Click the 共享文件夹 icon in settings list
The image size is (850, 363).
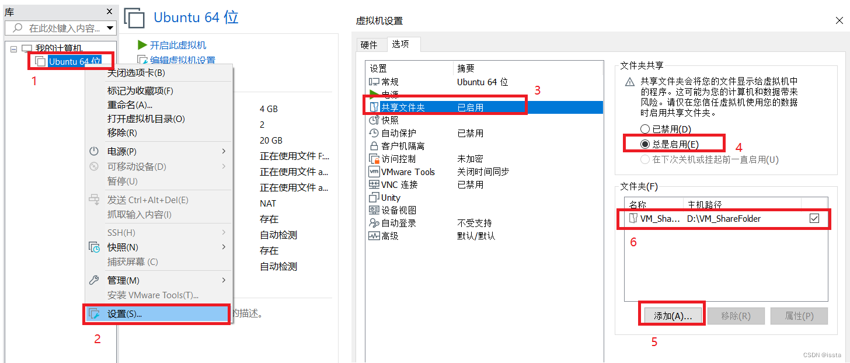point(374,107)
